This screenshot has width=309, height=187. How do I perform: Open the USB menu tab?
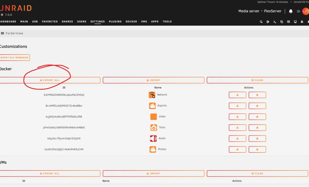tap(35, 22)
